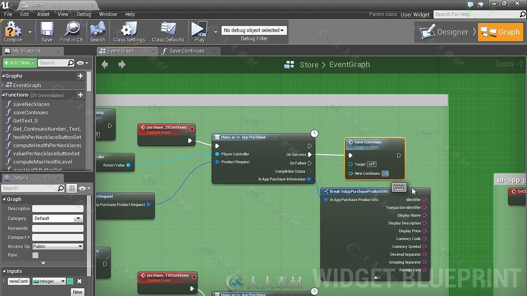The height and width of the screenshot is (296, 527).
Task: Collapse the Functions section
Action: click(3, 95)
